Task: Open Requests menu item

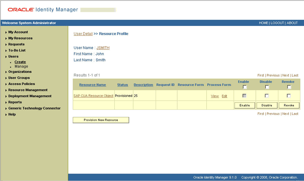Action: [17, 44]
